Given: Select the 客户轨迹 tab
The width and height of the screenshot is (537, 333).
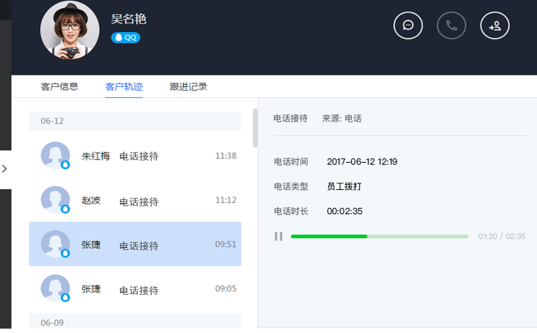Looking at the screenshot, I should coord(124,87).
